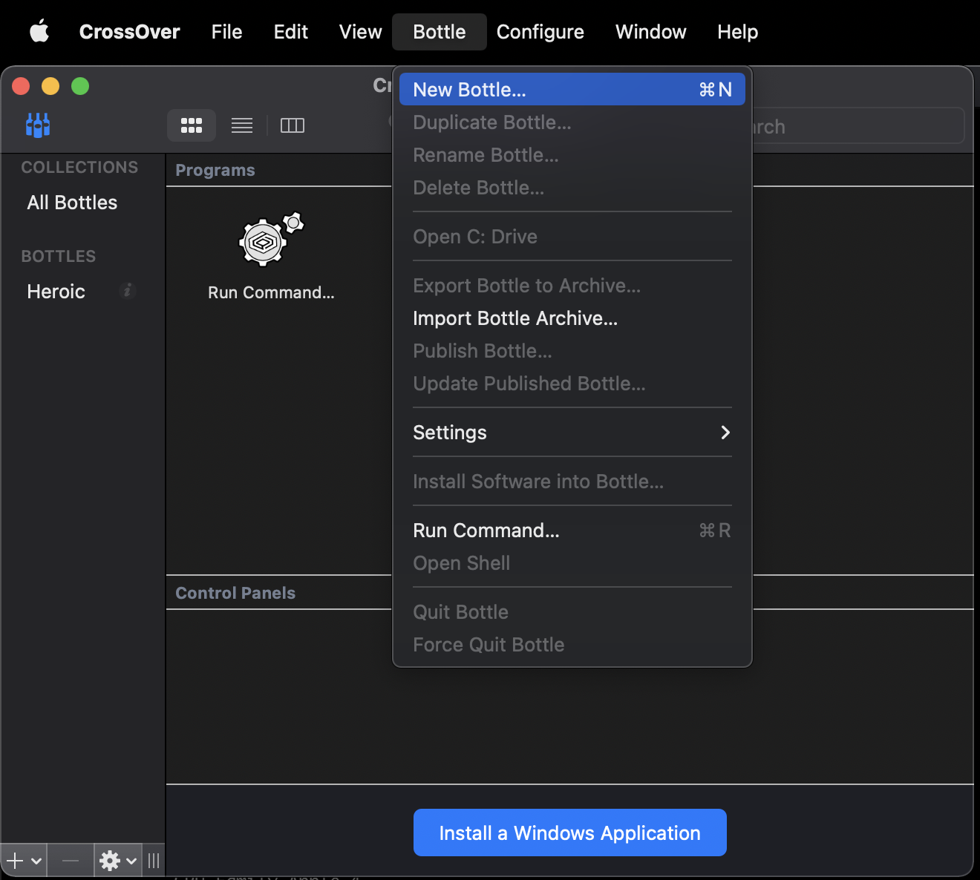980x880 pixels.
Task: Choose Open Shell menu entry
Action: [572, 563]
